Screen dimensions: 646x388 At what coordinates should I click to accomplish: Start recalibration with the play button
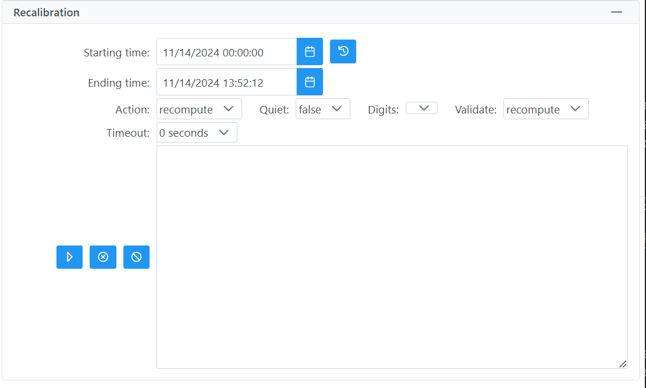(70, 257)
